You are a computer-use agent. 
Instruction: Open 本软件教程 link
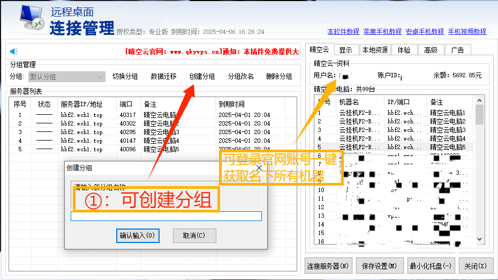pos(343,32)
